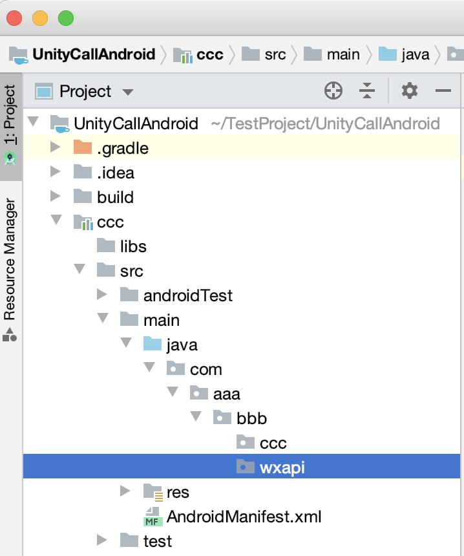
Task: Click the Collapse All icon in Project panel
Action: pyautogui.click(x=367, y=91)
